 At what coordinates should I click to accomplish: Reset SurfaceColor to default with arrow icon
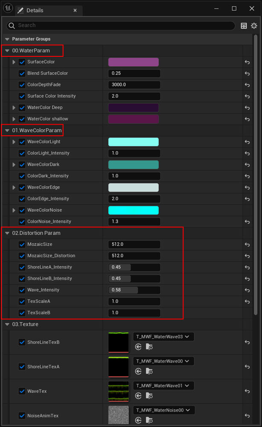click(x=247, y=62)
